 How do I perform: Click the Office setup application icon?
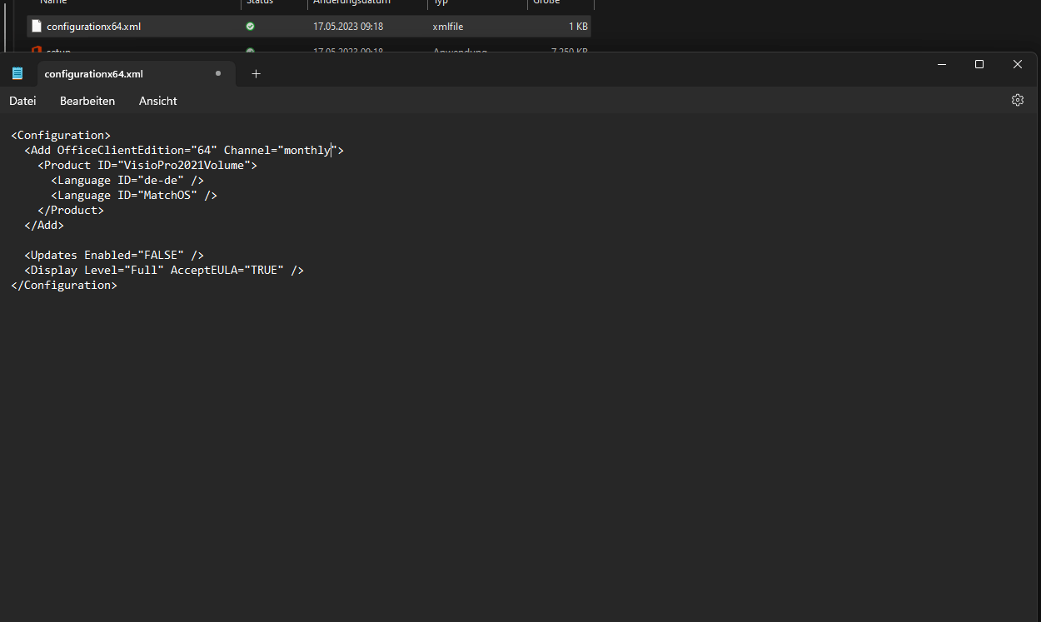point(36,50)
